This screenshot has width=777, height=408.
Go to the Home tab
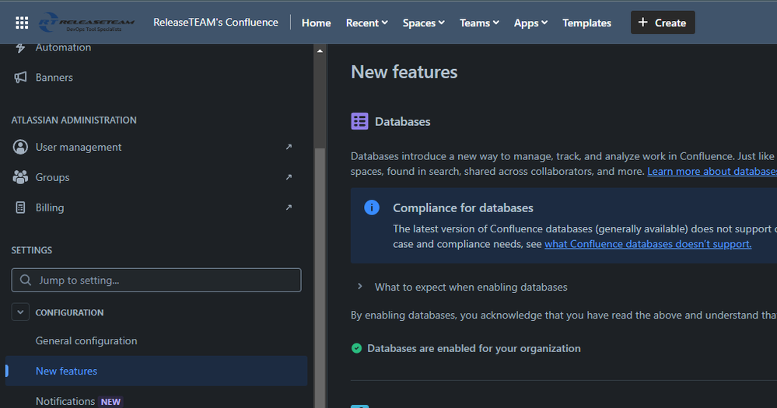tap(316, 23)
